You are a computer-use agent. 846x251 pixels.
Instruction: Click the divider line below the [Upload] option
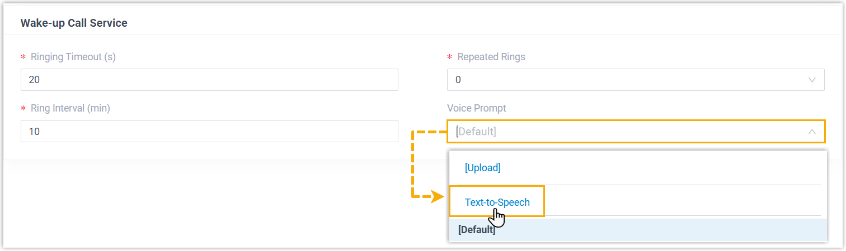pos(638,185)
